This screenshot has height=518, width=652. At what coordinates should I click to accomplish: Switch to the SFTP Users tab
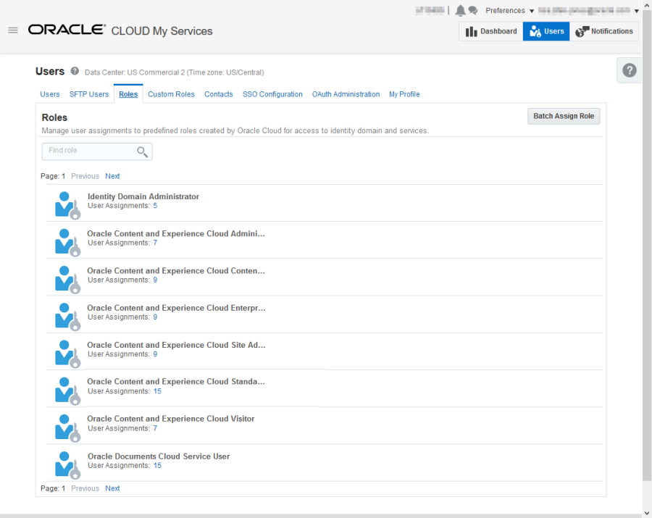click(89, 94)
